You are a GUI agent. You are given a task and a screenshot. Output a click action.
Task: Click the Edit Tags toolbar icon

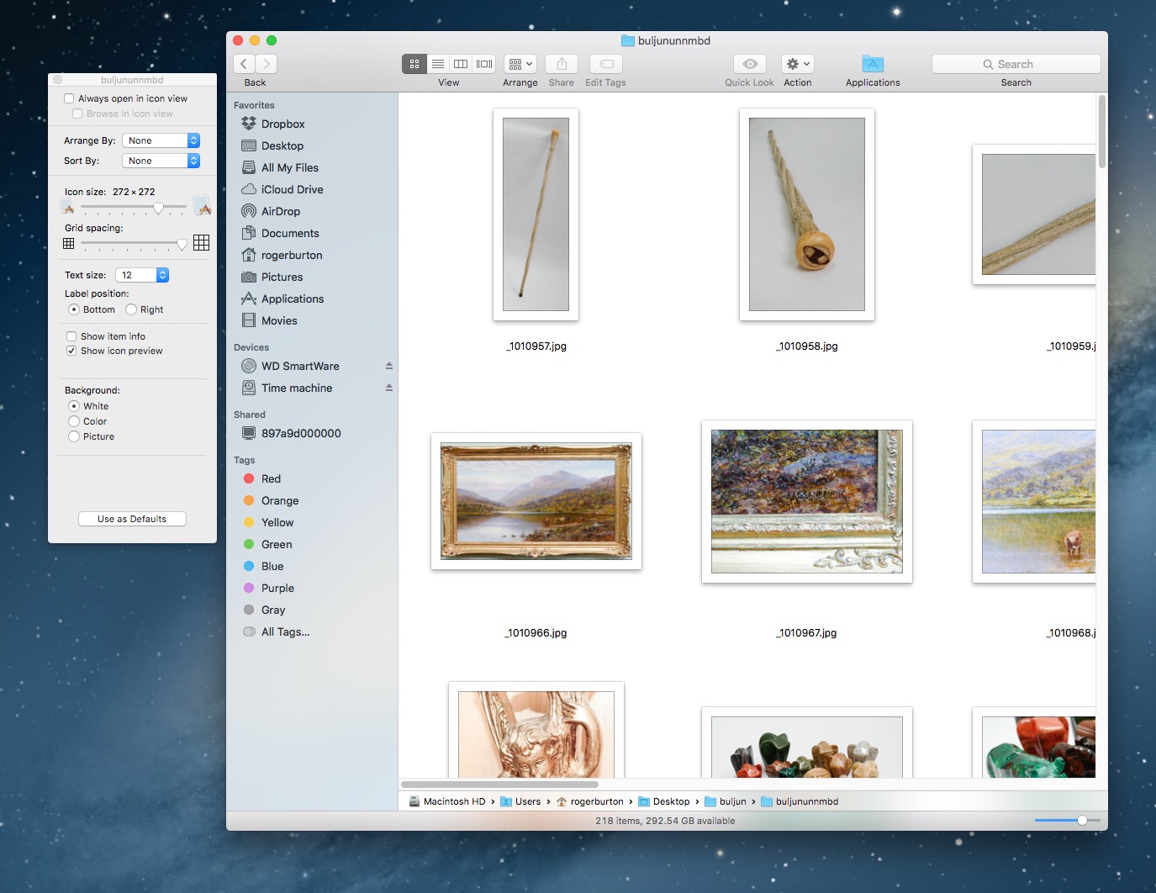click(x=604, y=63)
